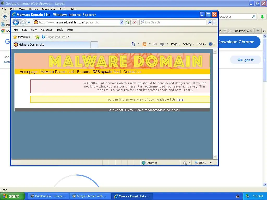Open the IE File menu
The width and height of the screenshot is (267, 200).
click(16, 30)
